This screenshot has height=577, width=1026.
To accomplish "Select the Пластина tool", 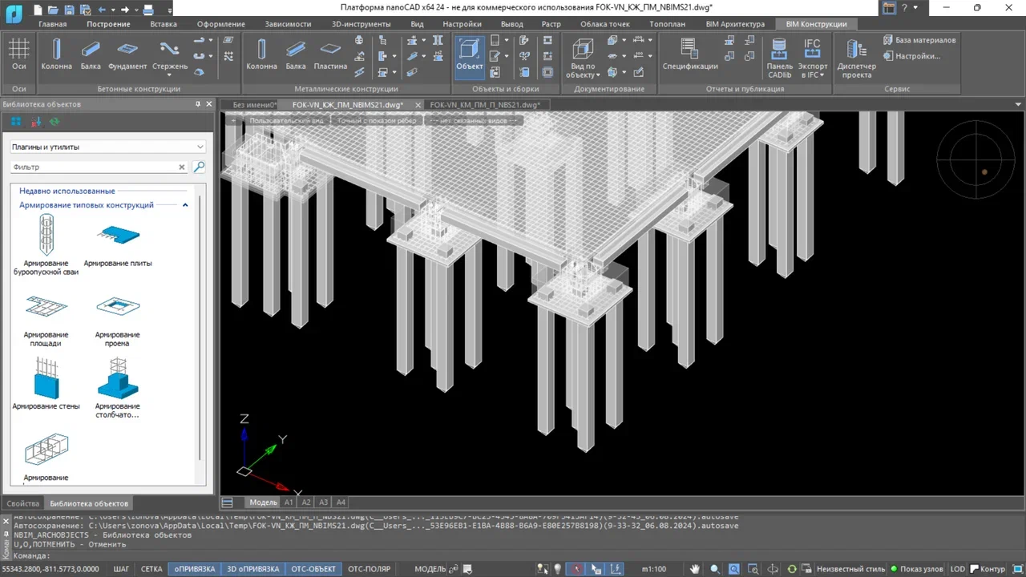I will click(330, 54).
